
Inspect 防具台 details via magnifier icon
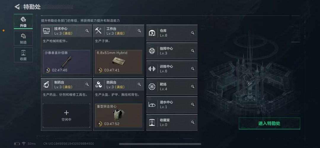pos(139,85)
